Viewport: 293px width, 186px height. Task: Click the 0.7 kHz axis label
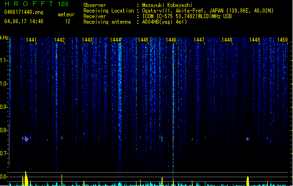pos(4,153)
